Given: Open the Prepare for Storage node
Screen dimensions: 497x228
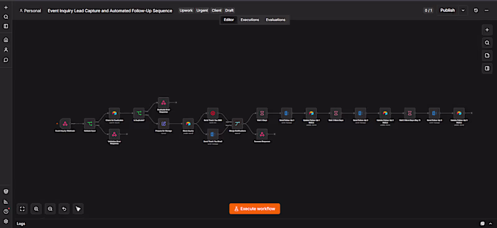Looking at the screenshot, I should click(x=163, y=124).
